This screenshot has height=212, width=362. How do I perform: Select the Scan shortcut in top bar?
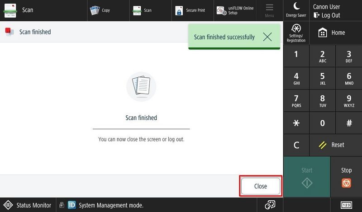143,10
